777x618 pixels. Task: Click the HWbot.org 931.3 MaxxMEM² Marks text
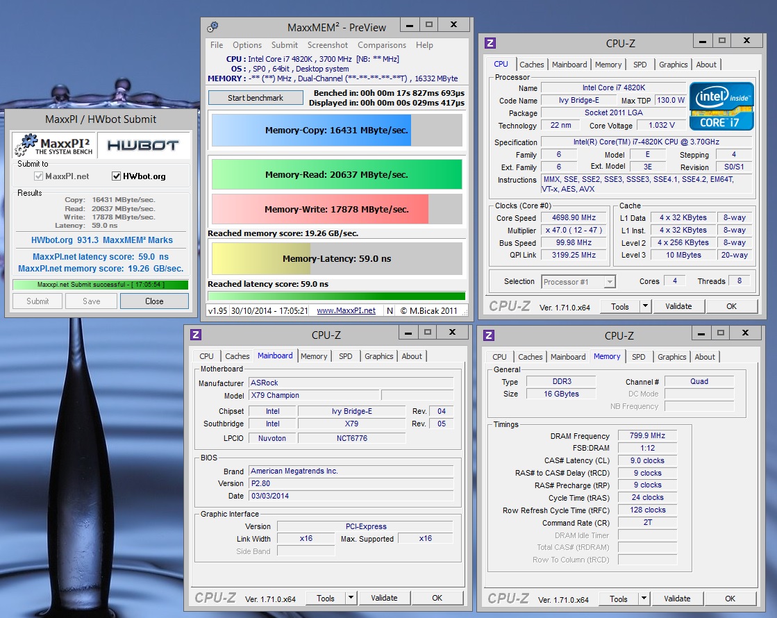[102, 240]
